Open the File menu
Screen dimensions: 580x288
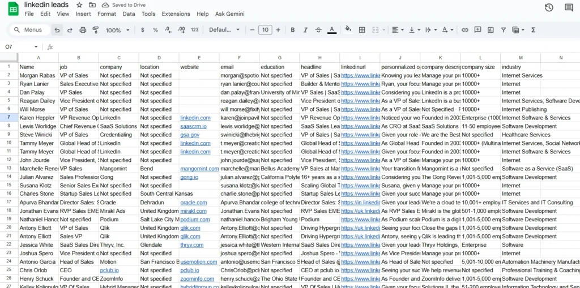[29, 14]
